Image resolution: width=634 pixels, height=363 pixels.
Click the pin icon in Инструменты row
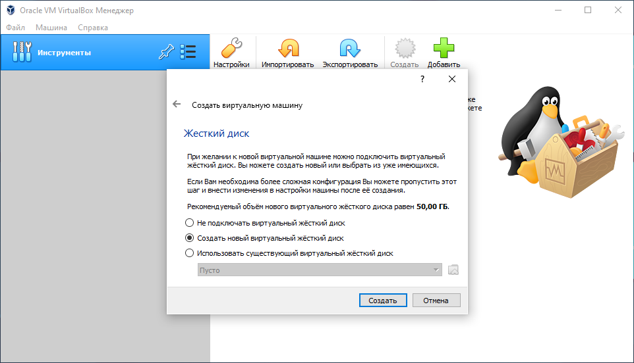(166, 52)
